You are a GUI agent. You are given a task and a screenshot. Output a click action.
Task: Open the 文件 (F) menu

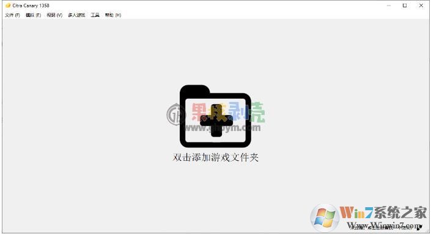[12, 15]
